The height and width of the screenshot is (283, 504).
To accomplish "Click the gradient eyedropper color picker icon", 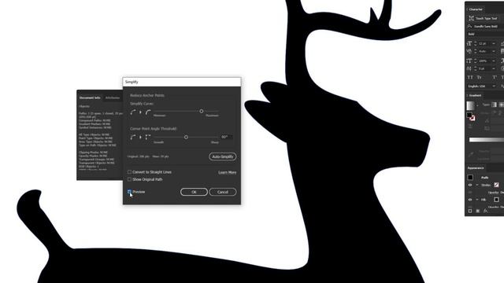I will pyautogui.click(x=471, y=155).
